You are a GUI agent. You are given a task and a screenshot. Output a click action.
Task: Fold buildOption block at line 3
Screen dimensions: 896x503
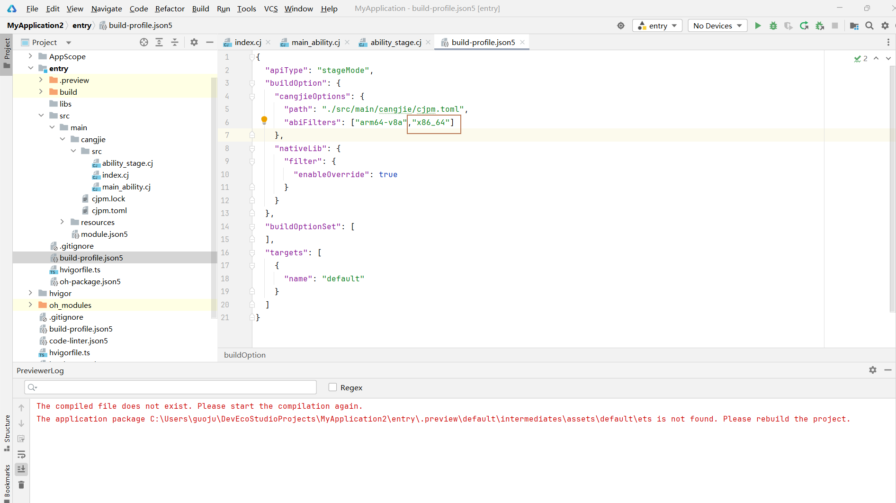pyautogui.click(x=252, y=83)
